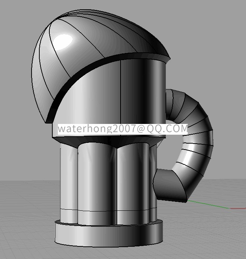Select the round base disc
The width and height of the screenshot is (246, 259).
(x=109, y=236)
